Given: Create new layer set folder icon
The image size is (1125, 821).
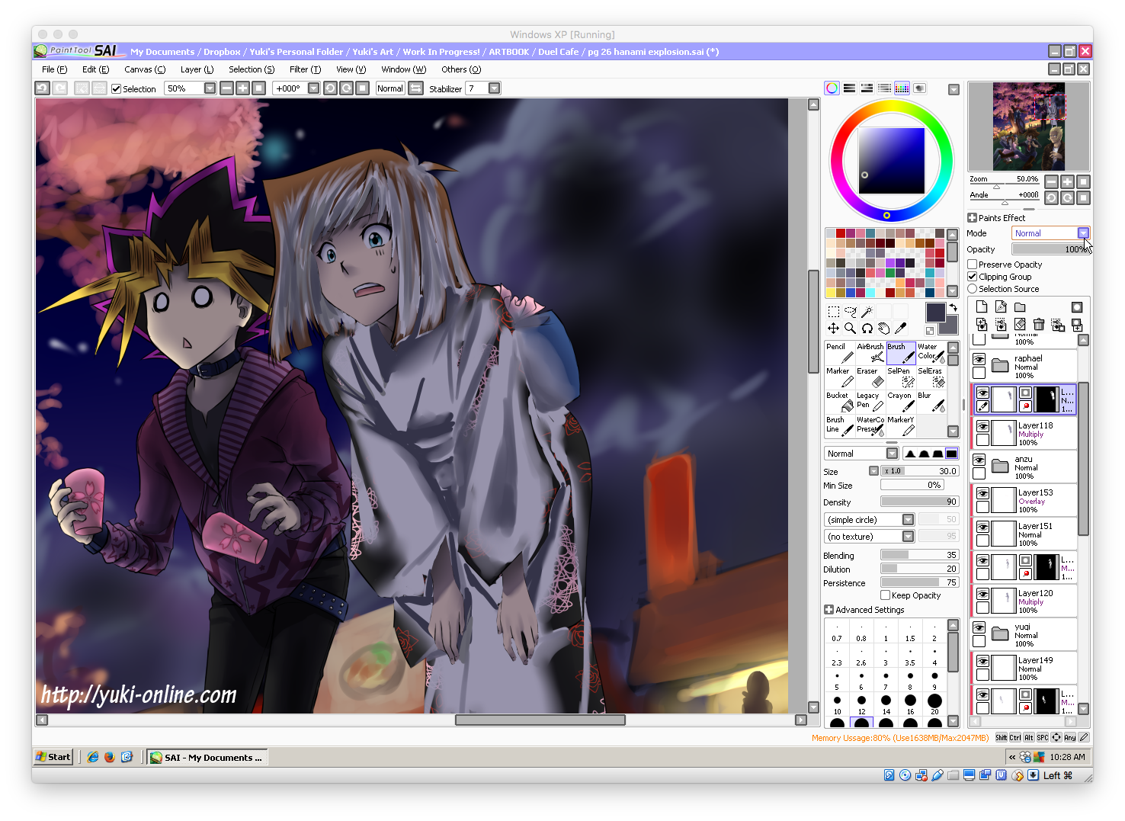Looking at the screenshot, I should (1020, 307).
